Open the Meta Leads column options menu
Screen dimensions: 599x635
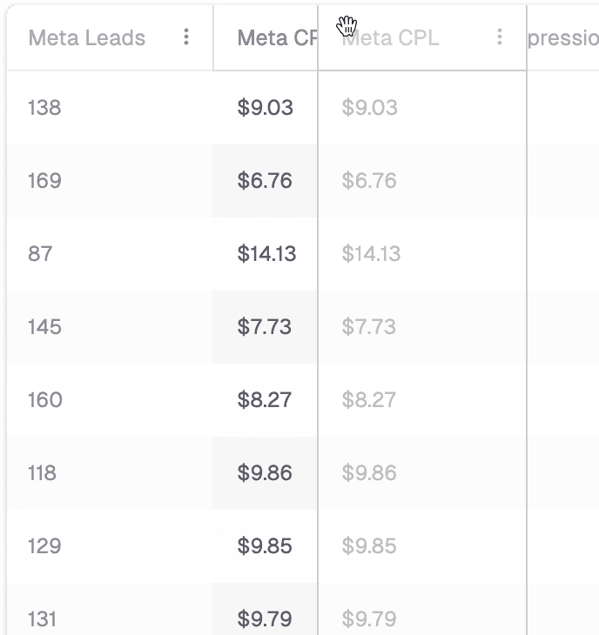[x=186, y=37]
